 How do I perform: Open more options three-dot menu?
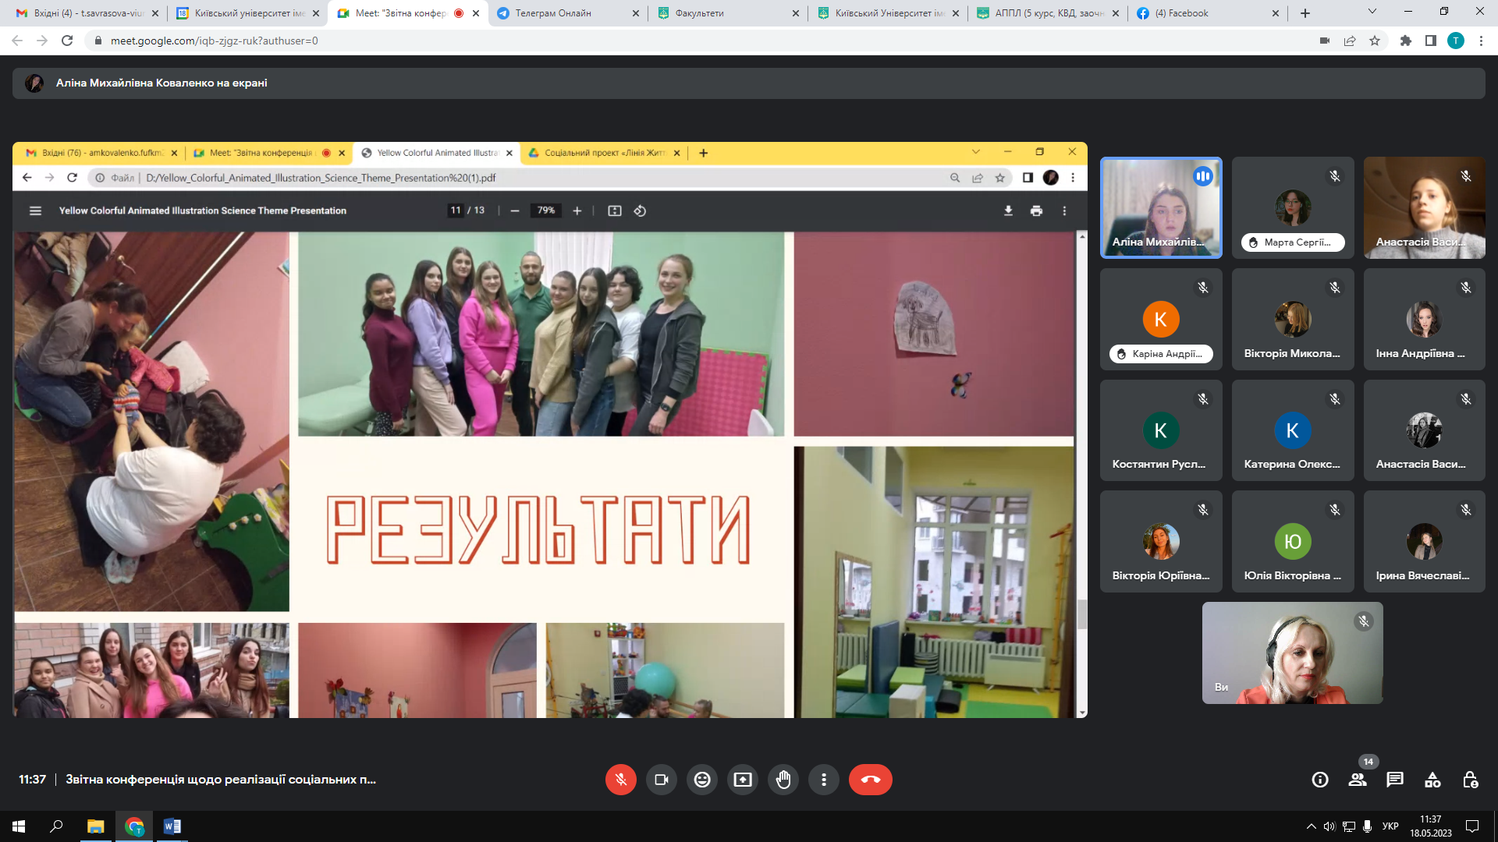point(824,780)
